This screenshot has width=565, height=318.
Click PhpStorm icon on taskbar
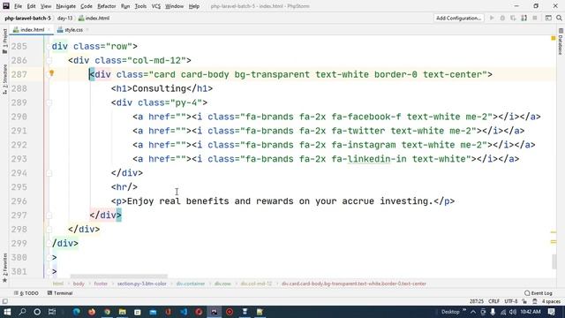pyautogui.click(x=215, y=312)
